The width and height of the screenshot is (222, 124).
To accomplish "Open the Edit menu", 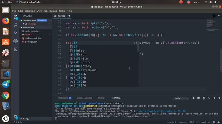I will (x=20, y=11).
